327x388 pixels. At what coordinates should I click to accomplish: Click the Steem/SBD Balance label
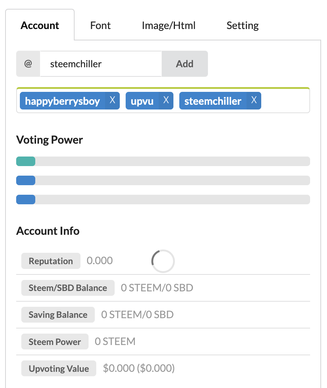click(x=68, y=288)
